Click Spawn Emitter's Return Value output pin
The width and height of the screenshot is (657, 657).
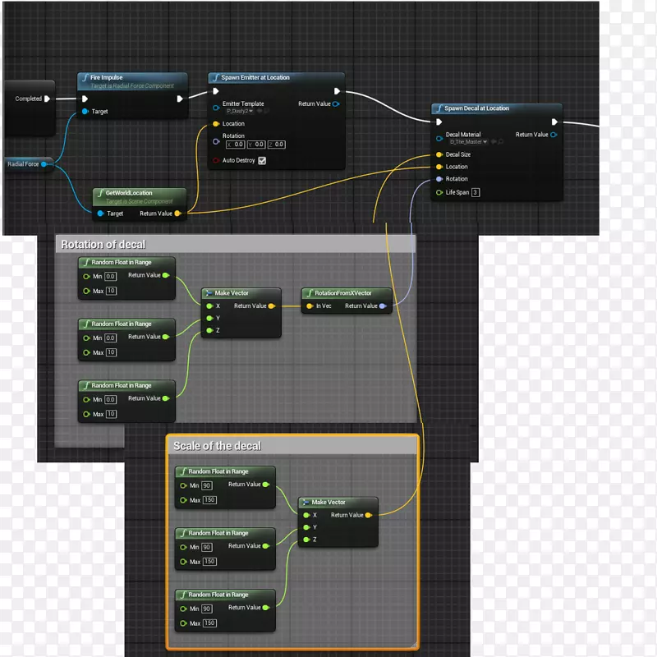(336, 104)
